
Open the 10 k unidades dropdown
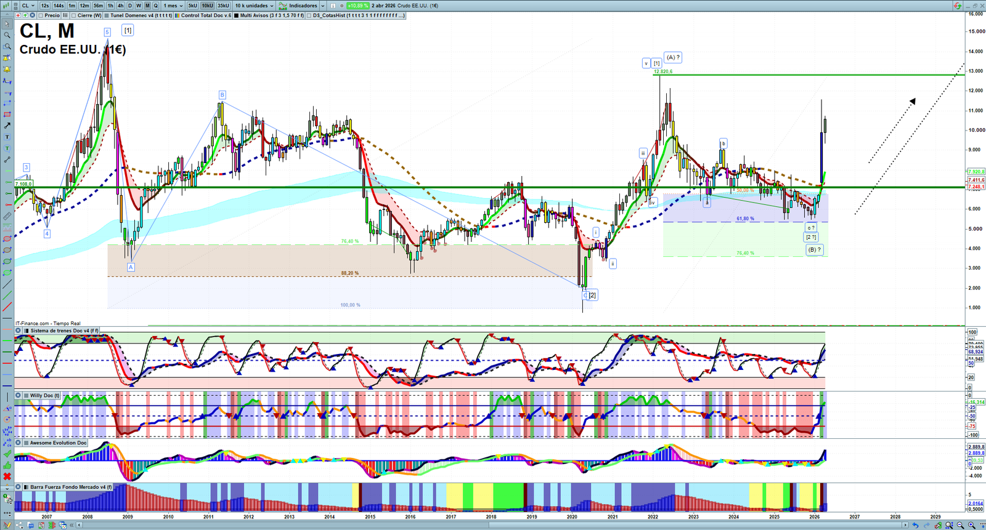pyautogui.click(x=254, y=6)
